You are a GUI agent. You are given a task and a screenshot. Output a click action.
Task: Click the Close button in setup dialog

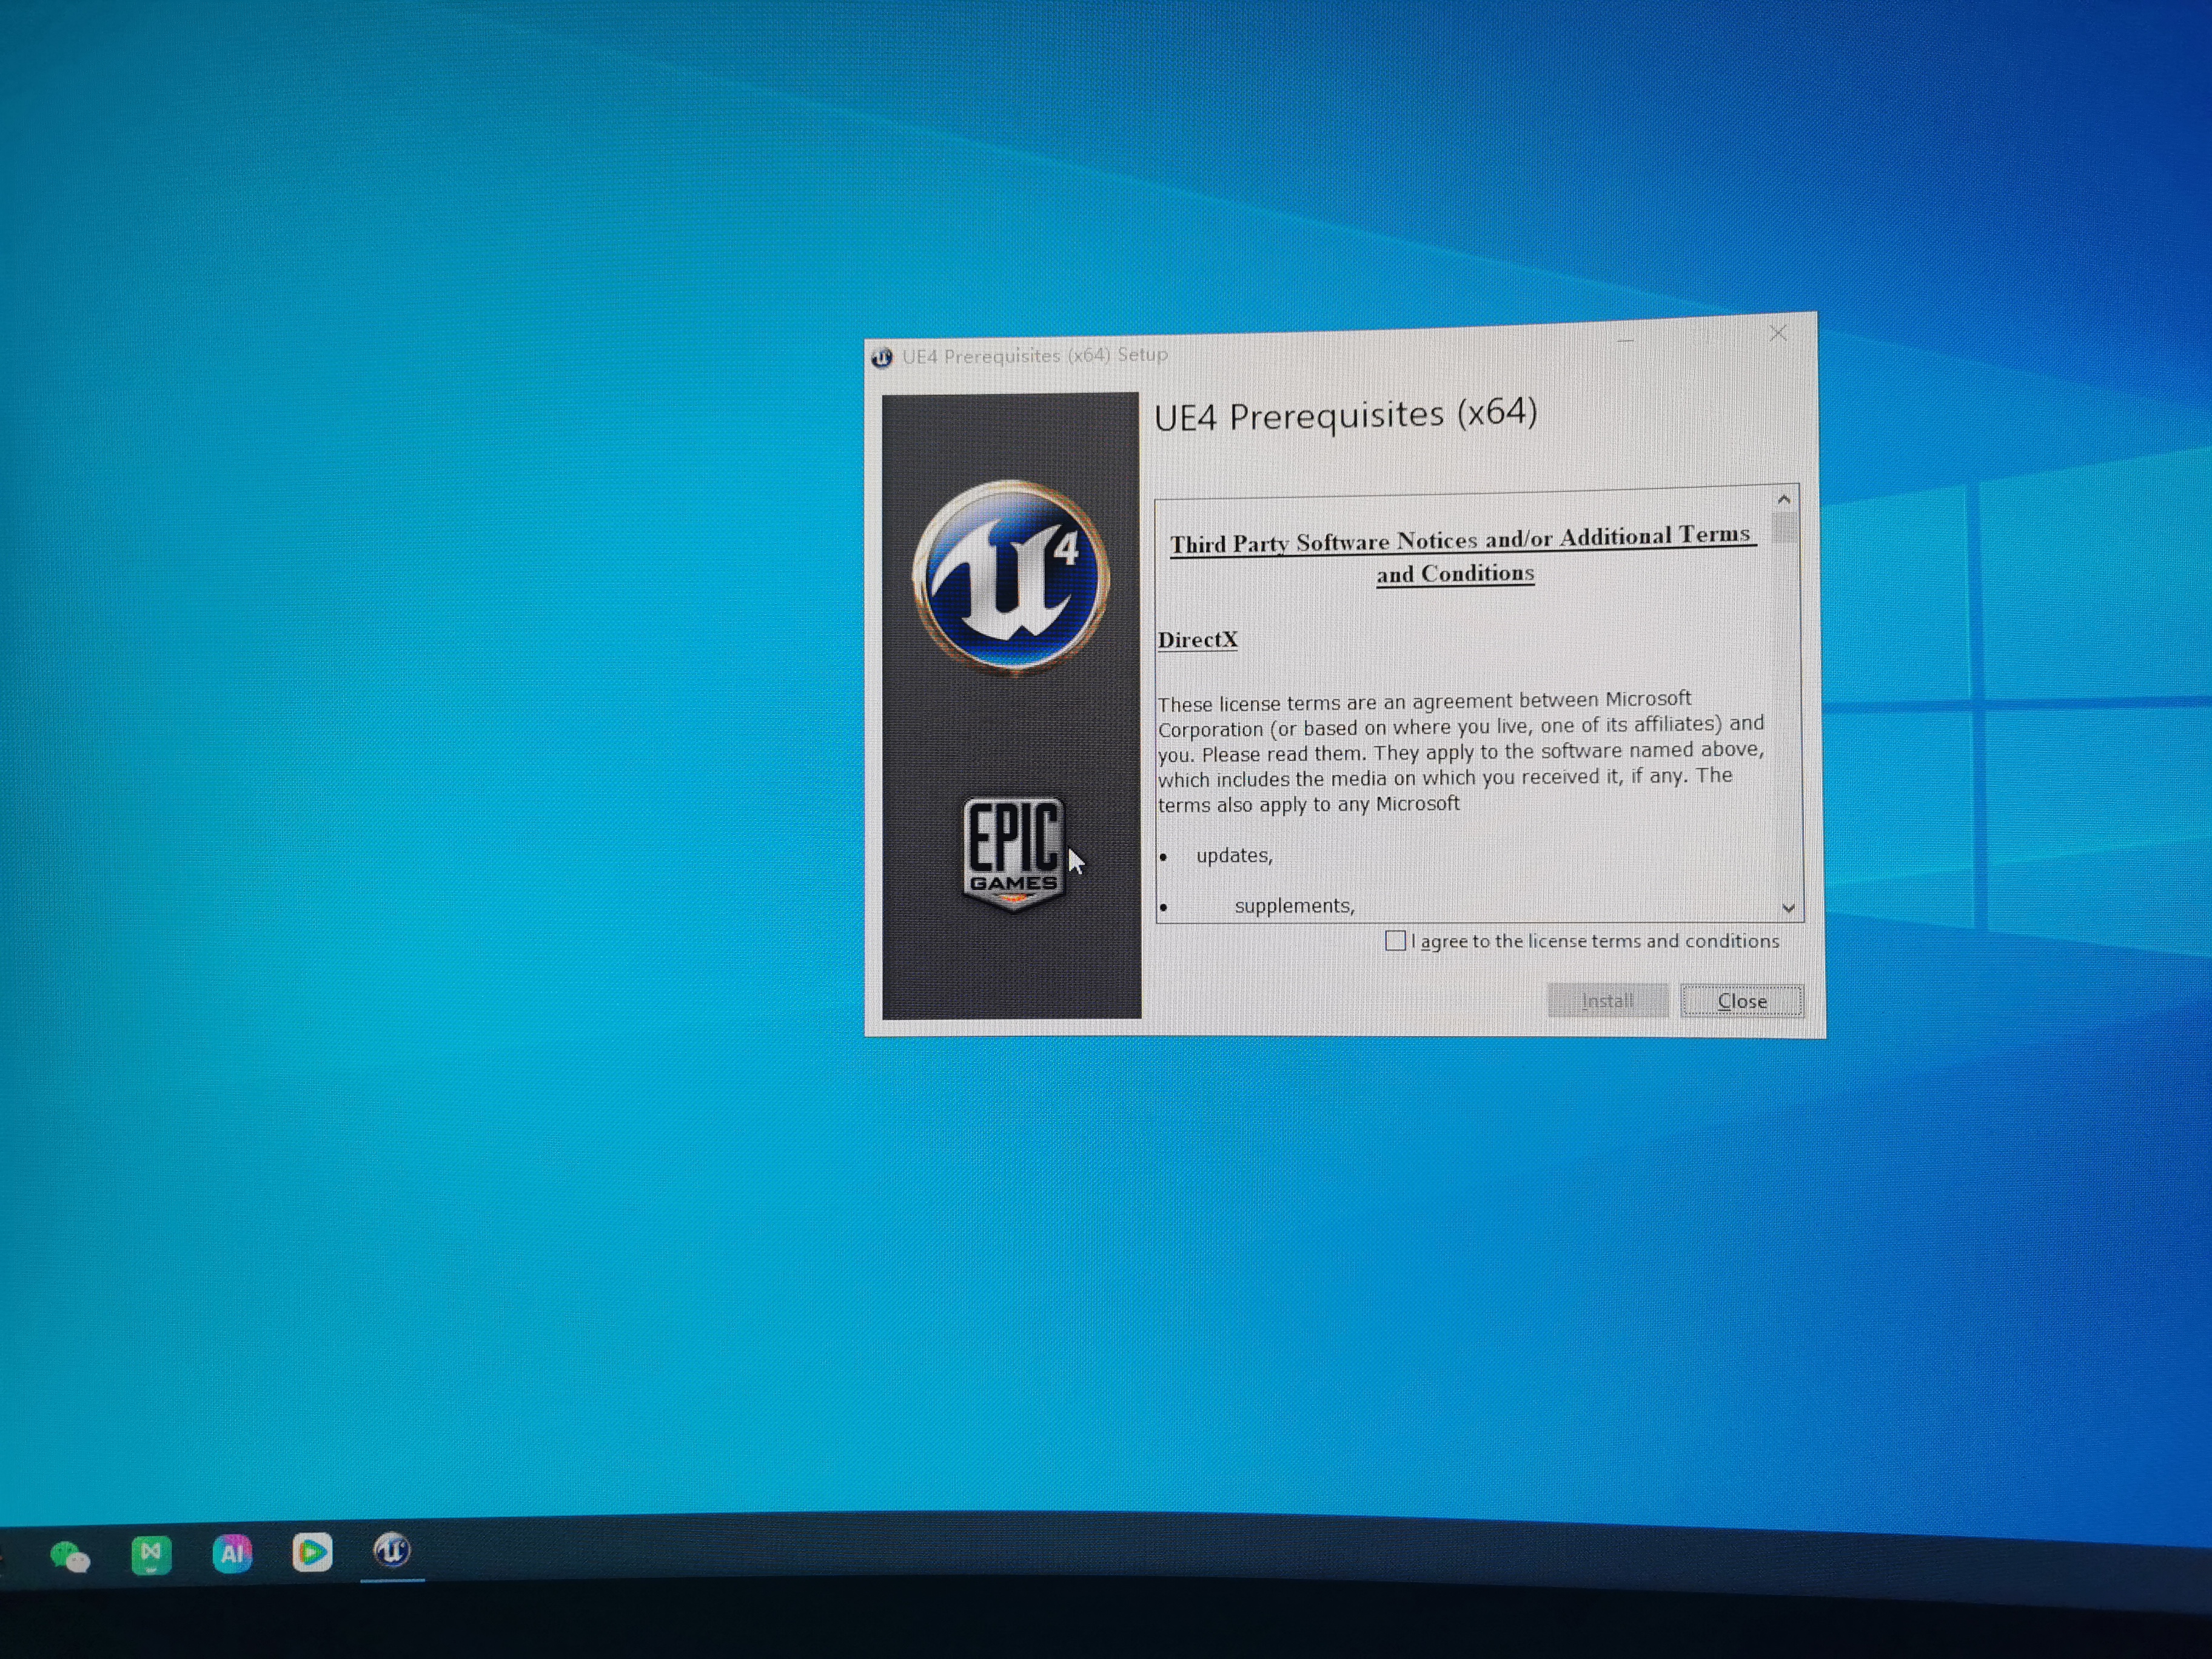pyautogui.click(x=1742, y=1000)
